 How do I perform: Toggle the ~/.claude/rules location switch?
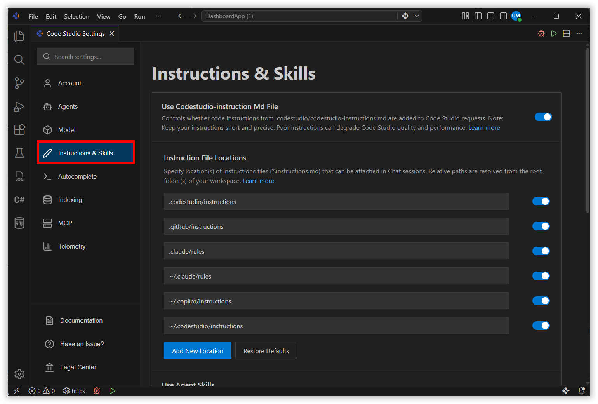541,276
